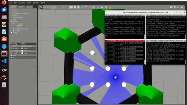The width and height of the screenshot is (187, 105).
Task: Click the lidar odometry pane scrollbar
Action: coord(144,37)
